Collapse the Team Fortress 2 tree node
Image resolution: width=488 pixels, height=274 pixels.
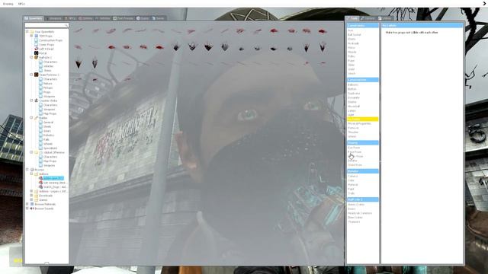tap(31, 75)
